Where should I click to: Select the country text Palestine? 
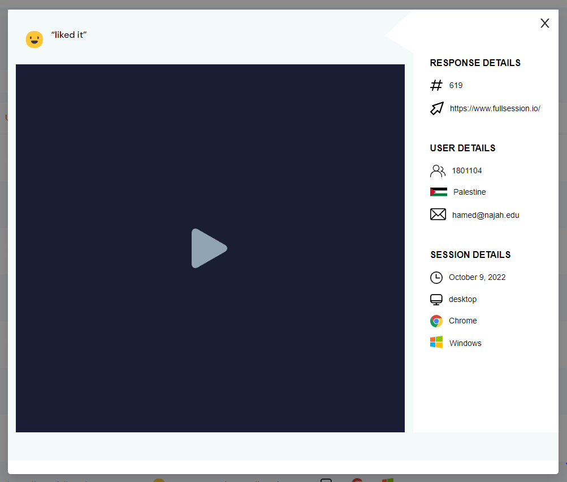tap(469, 192)
